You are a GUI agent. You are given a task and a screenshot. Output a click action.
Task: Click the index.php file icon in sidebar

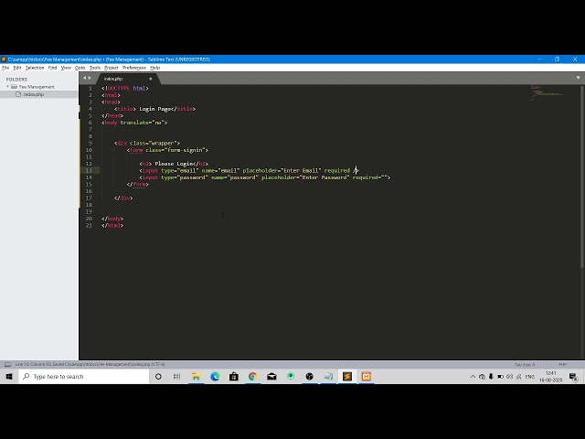(x=18, y=94)
